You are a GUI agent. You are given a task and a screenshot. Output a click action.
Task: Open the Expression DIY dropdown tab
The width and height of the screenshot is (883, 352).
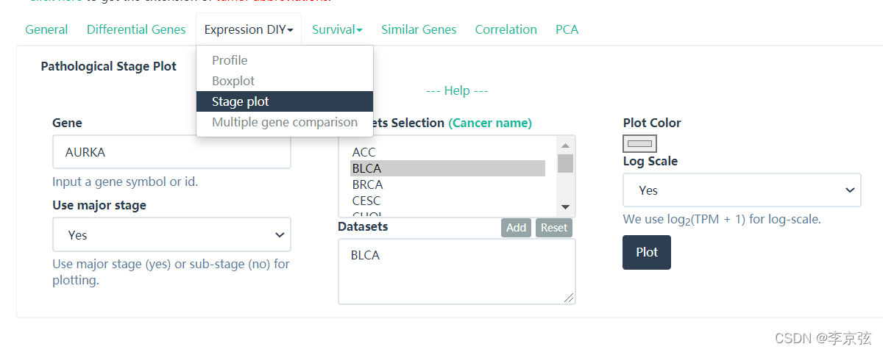click(x=249, y=30)
